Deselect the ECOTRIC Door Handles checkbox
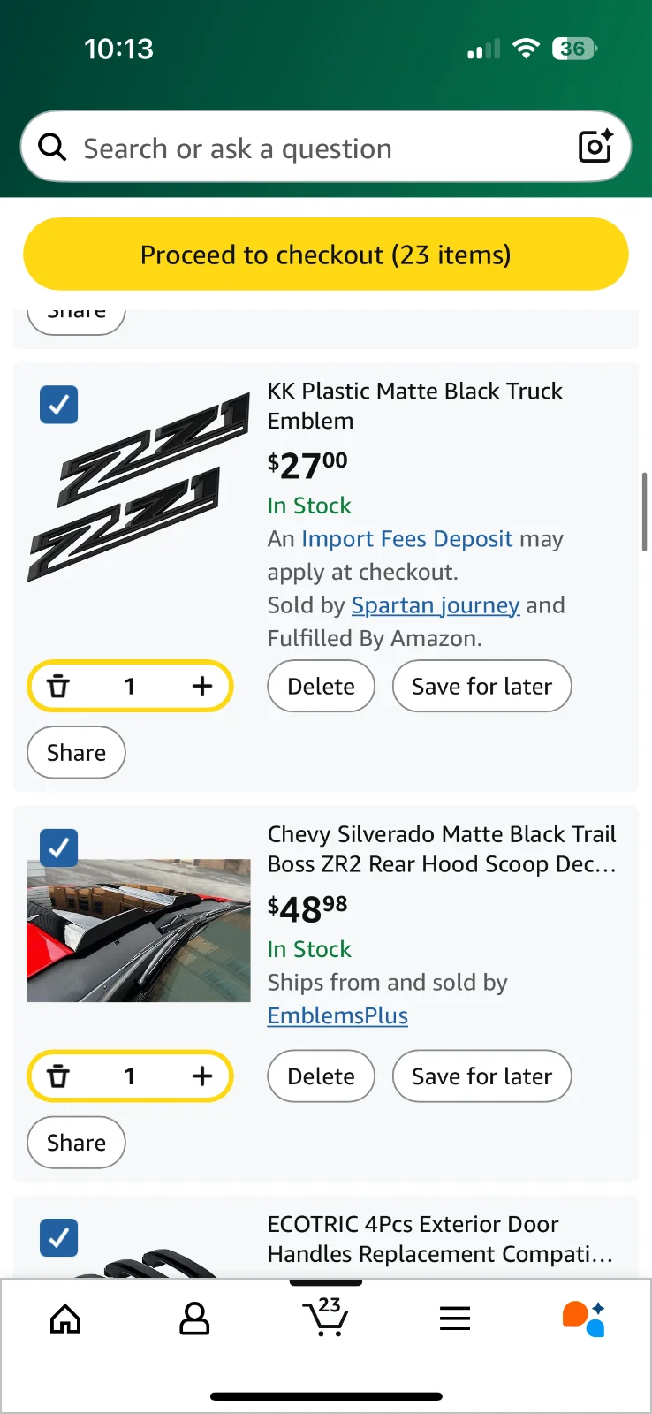 [59, 1238]
